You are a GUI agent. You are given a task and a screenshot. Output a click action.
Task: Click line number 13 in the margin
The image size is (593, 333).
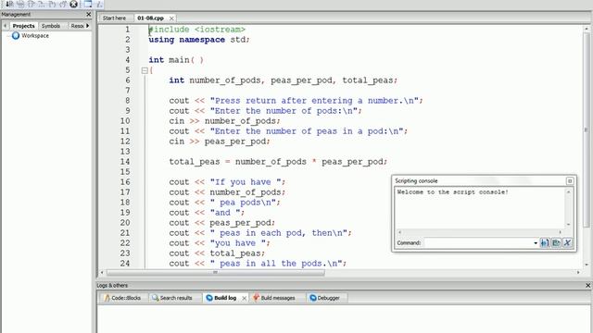[x=125, y=152]
